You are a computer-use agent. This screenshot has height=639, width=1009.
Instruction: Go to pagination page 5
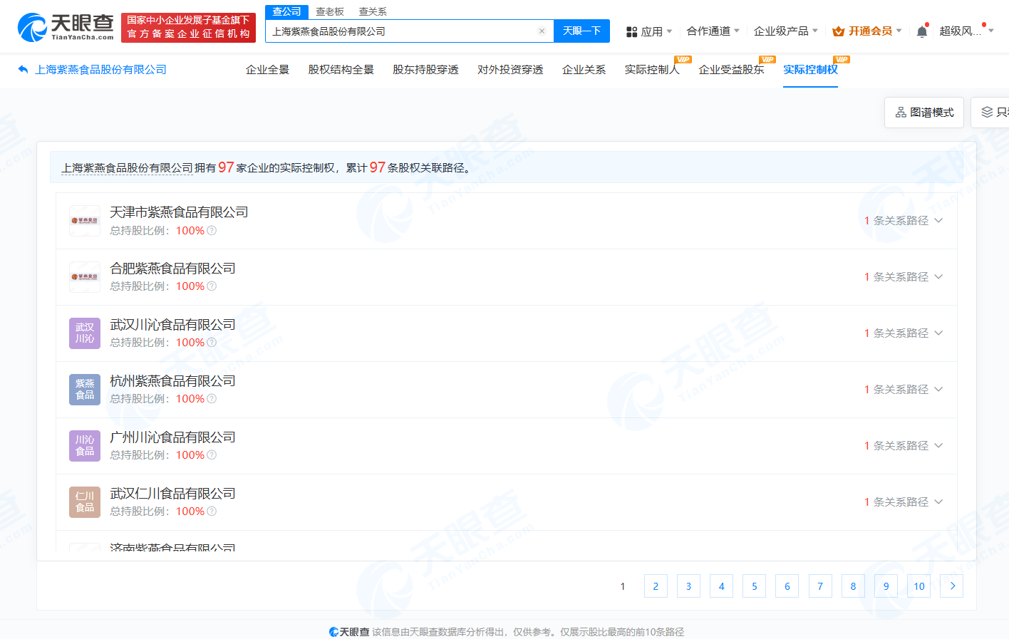[754, 586]
